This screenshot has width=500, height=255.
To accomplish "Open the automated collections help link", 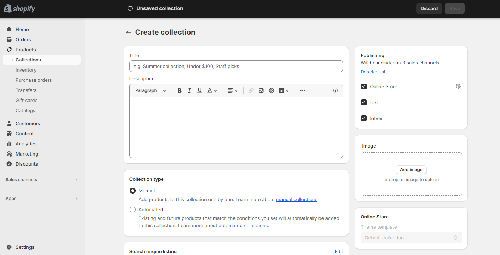I will [x=243, y=225].
